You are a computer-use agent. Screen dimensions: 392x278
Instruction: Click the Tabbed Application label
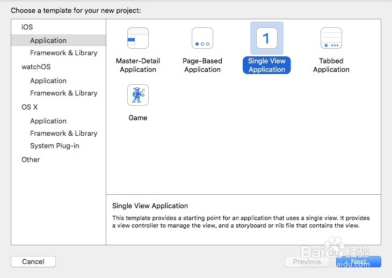pyautogui.click(x=331, y=65)
